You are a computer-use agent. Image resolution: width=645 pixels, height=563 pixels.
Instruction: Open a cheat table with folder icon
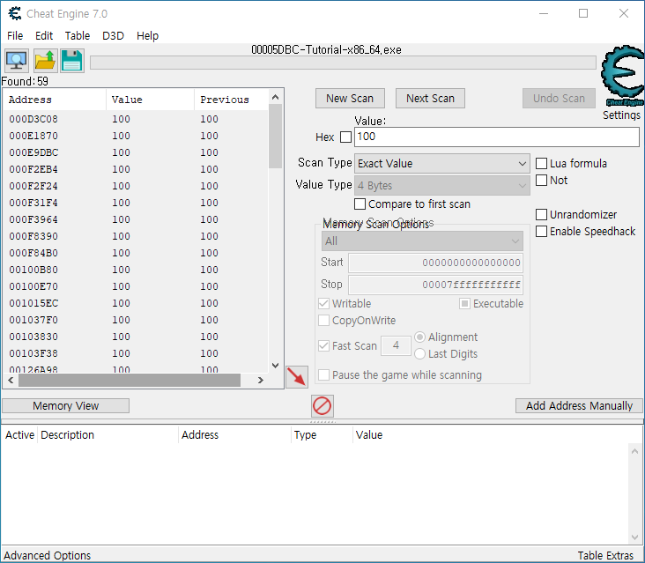45,61
